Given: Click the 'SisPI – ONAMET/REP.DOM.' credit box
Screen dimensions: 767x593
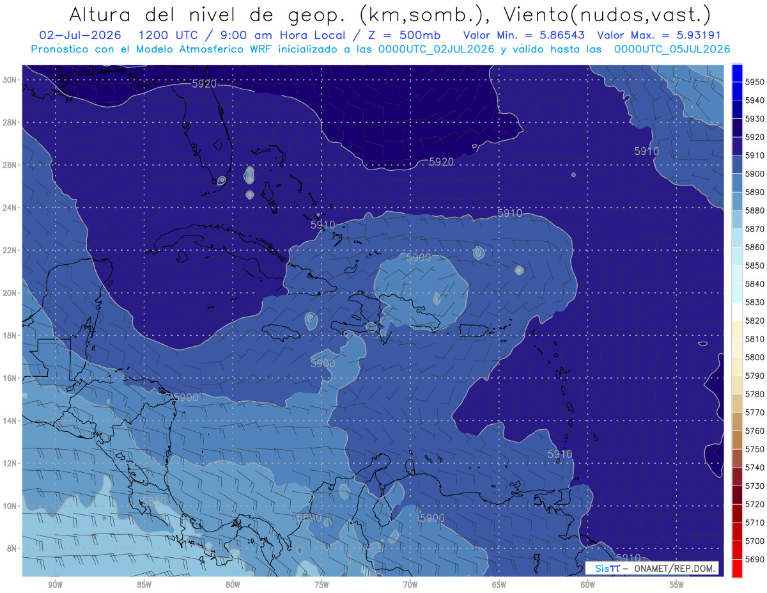Looking at the screenshot, I should [x=652, y=568].
